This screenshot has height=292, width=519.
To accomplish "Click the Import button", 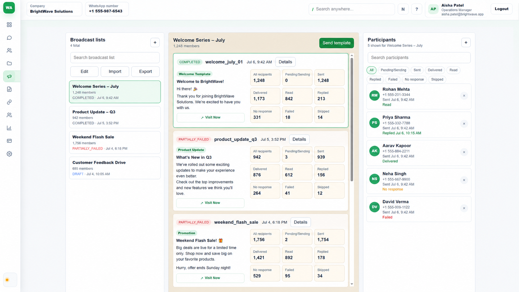I will click(115, 72).
